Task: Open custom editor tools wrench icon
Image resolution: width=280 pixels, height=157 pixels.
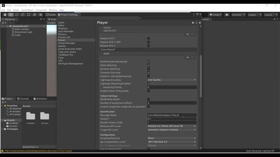Action: click(x=41, y=15)
